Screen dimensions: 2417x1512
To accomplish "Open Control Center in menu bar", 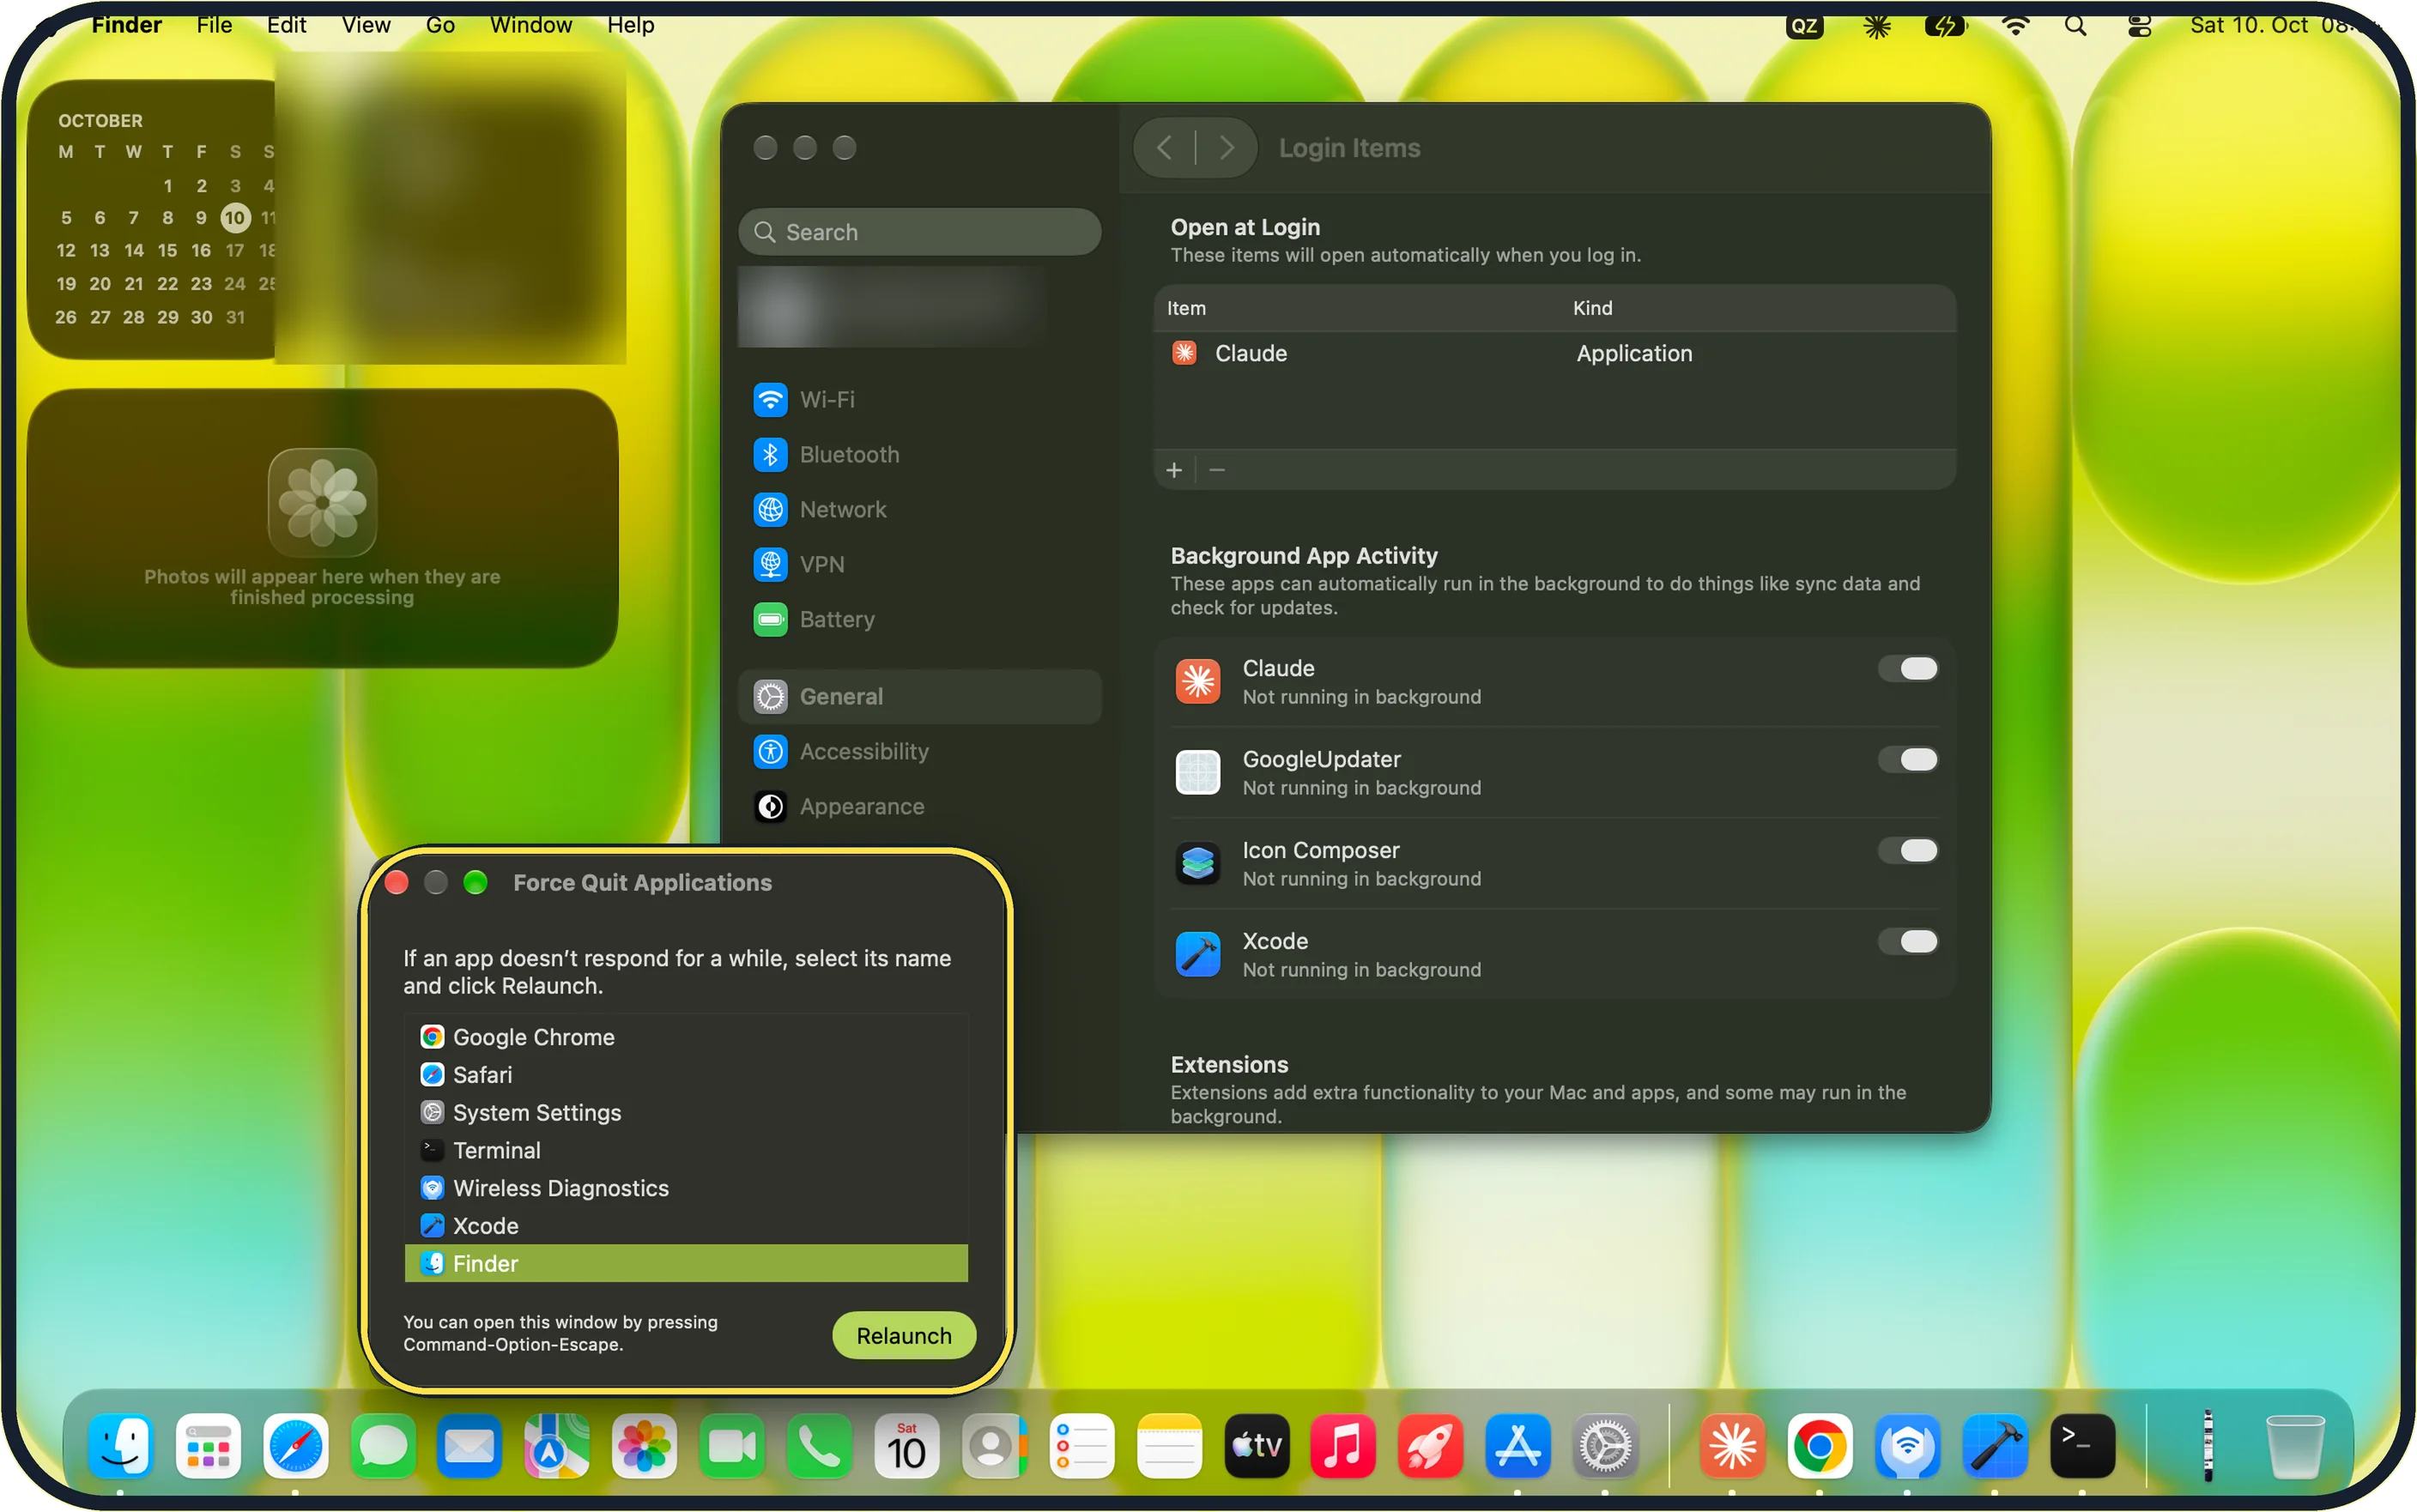I will [x=2139, y=25].
